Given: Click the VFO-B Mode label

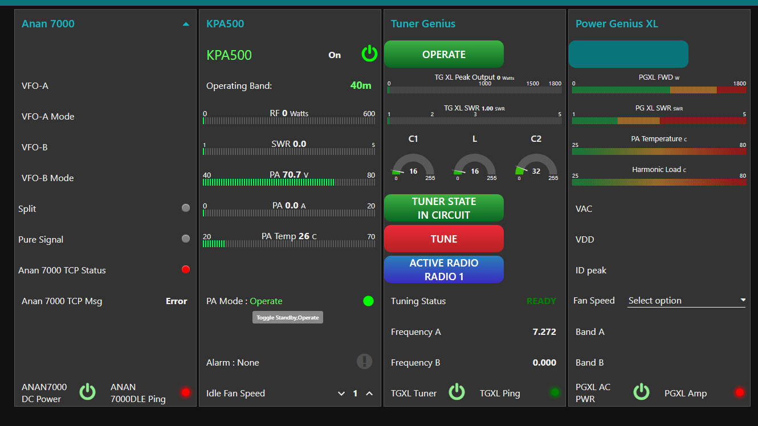Looking at the screenshot, I should tap(48, 178).
